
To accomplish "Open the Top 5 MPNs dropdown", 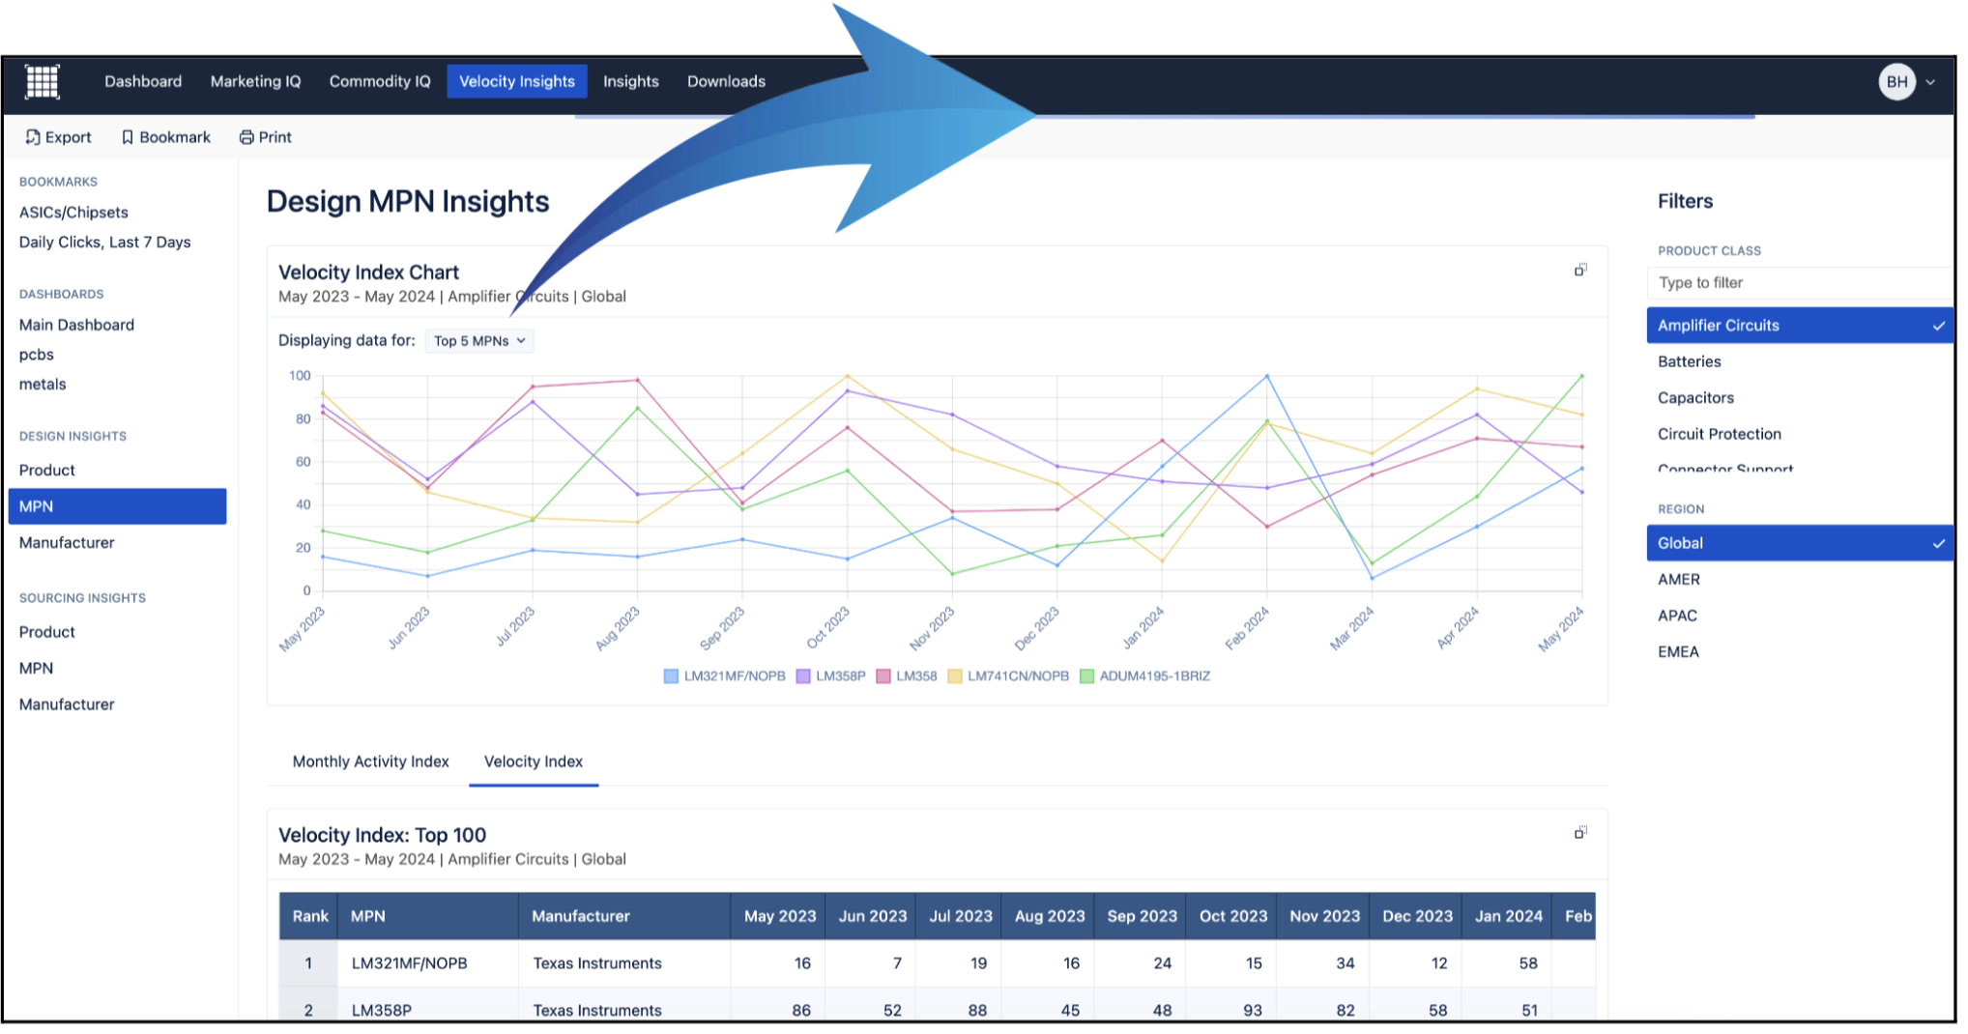I will point(479,341).
